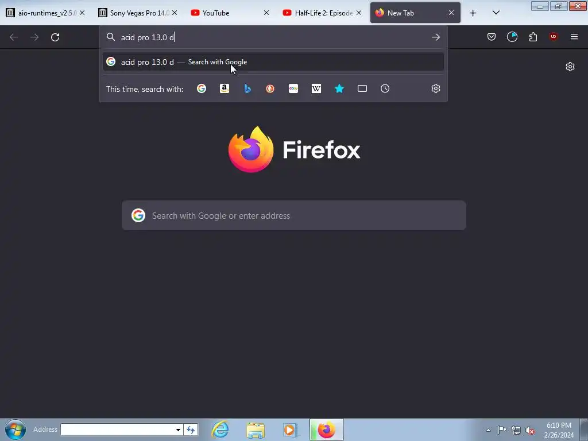Screen dimensions: 588x441
Task: Close the YouTube tab
Action: click(266, 13)
